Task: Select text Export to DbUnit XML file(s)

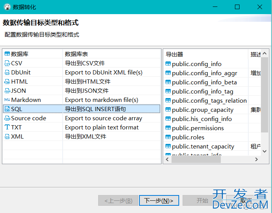Action: [x=104, y=73]
